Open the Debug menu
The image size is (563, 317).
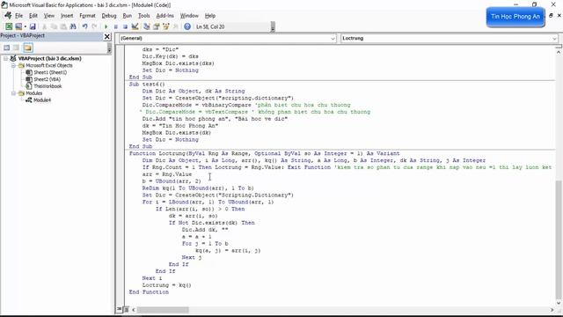coord(109,16)
